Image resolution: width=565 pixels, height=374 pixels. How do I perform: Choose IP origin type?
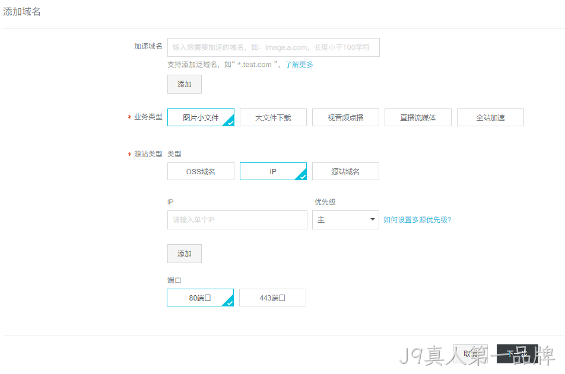pyautogui.click(x=273, y=171)
